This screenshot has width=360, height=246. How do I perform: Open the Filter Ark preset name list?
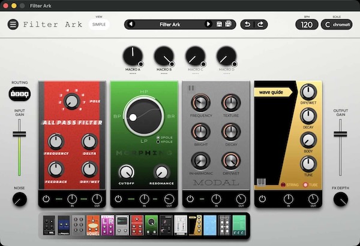point(170,25)
